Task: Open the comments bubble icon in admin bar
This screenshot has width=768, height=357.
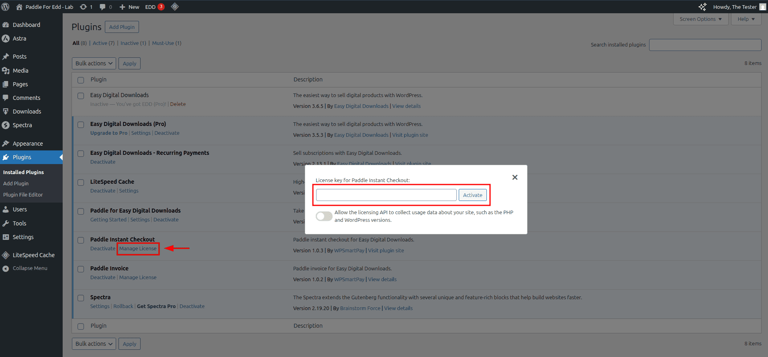Action: coord(103,7)
